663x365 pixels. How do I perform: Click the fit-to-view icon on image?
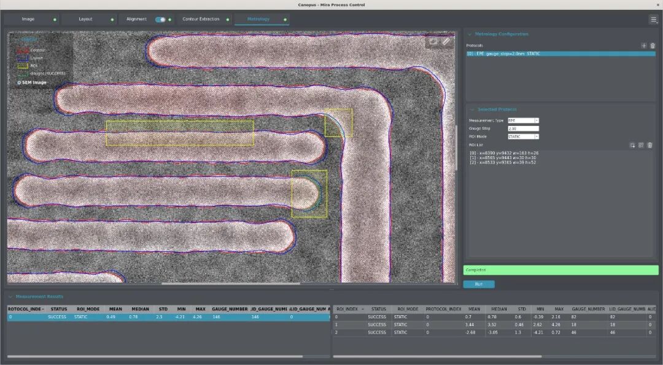click(433, 42)
